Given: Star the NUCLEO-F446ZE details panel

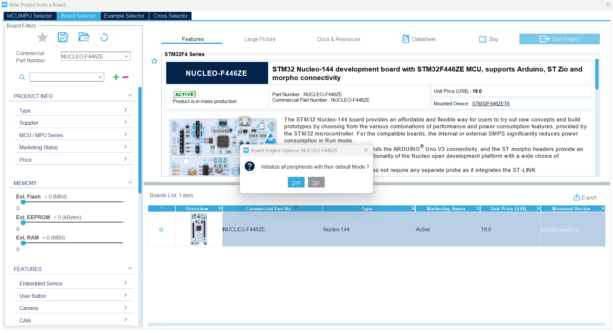Looking at the screenshot, I should coord(154,61).
